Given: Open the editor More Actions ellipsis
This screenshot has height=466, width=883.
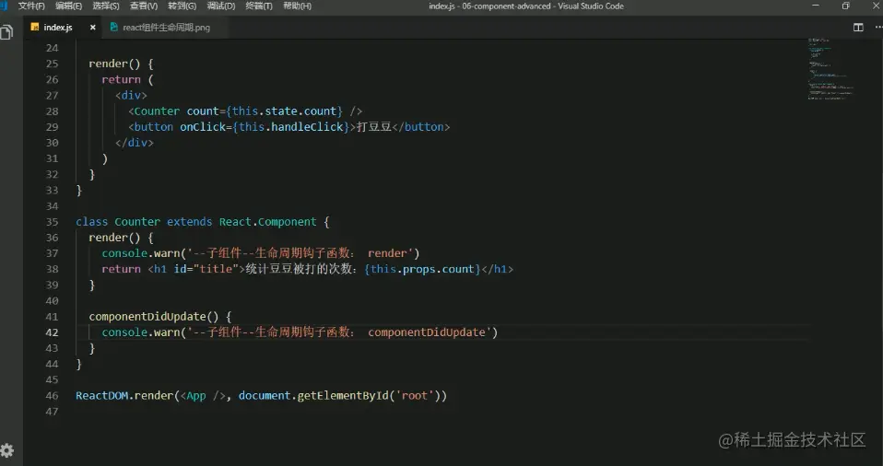Looking at the screenshot, I should [878, 27].
